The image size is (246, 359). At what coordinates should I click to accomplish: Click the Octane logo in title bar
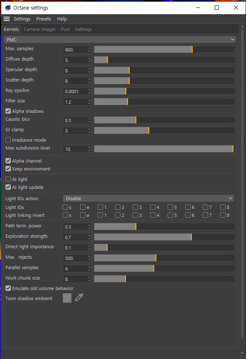point(8,8)
